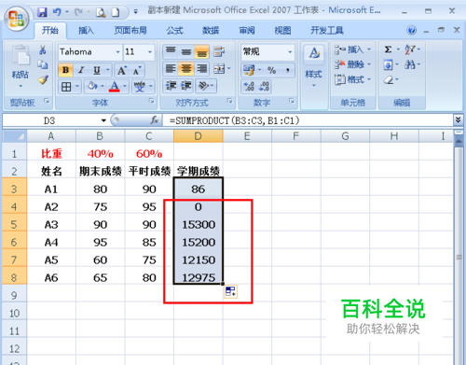Toggle Underline formatting
This screenshot has height=365, width=466.
[97, 70]
